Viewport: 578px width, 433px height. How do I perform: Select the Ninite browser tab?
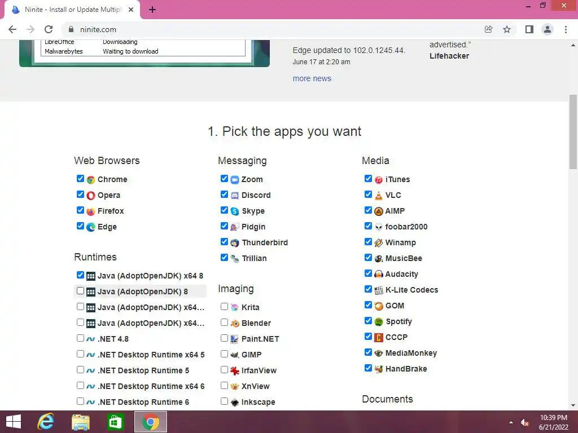72,10
